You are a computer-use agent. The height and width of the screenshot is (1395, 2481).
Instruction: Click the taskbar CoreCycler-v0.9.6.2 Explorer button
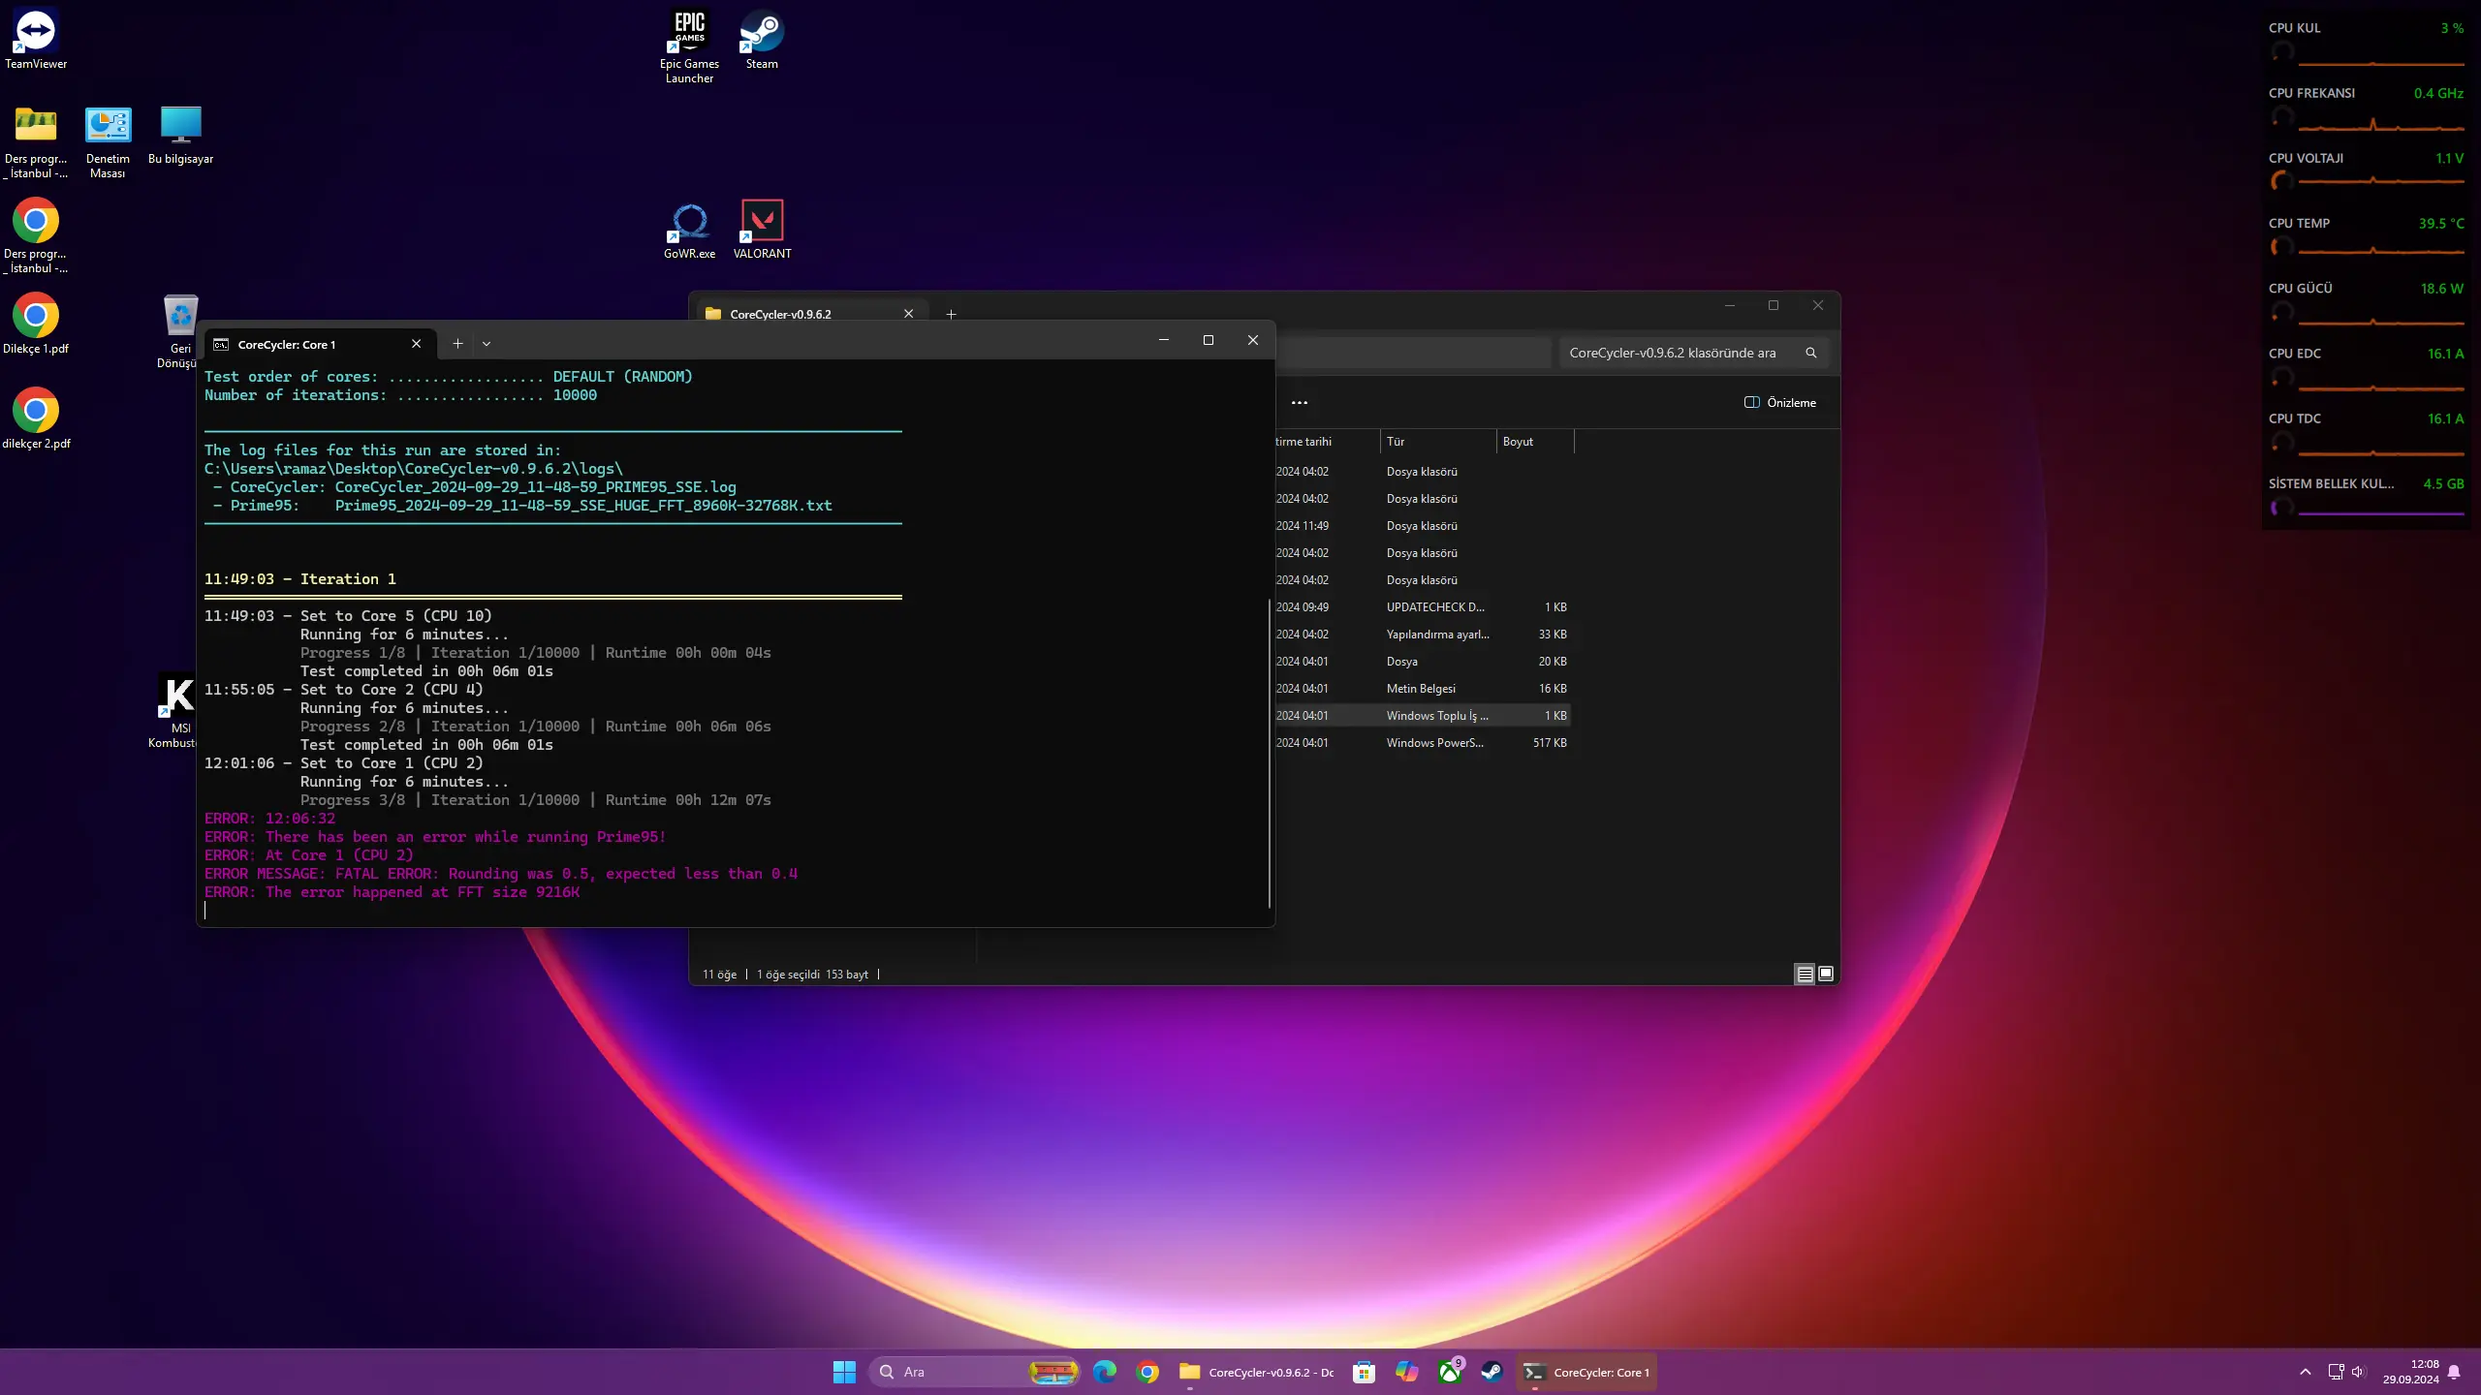1257,1372
